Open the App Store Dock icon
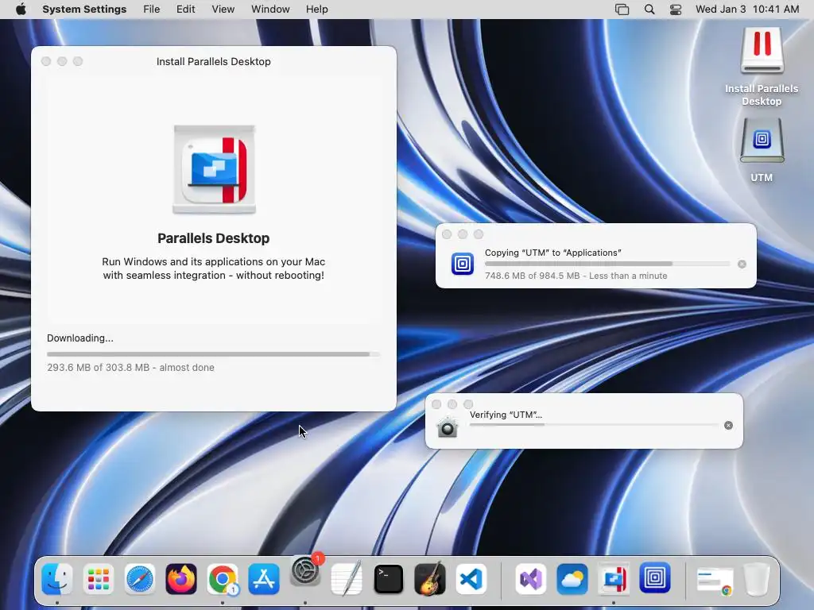This screenshot has width=814, height=610. (264, 578)
